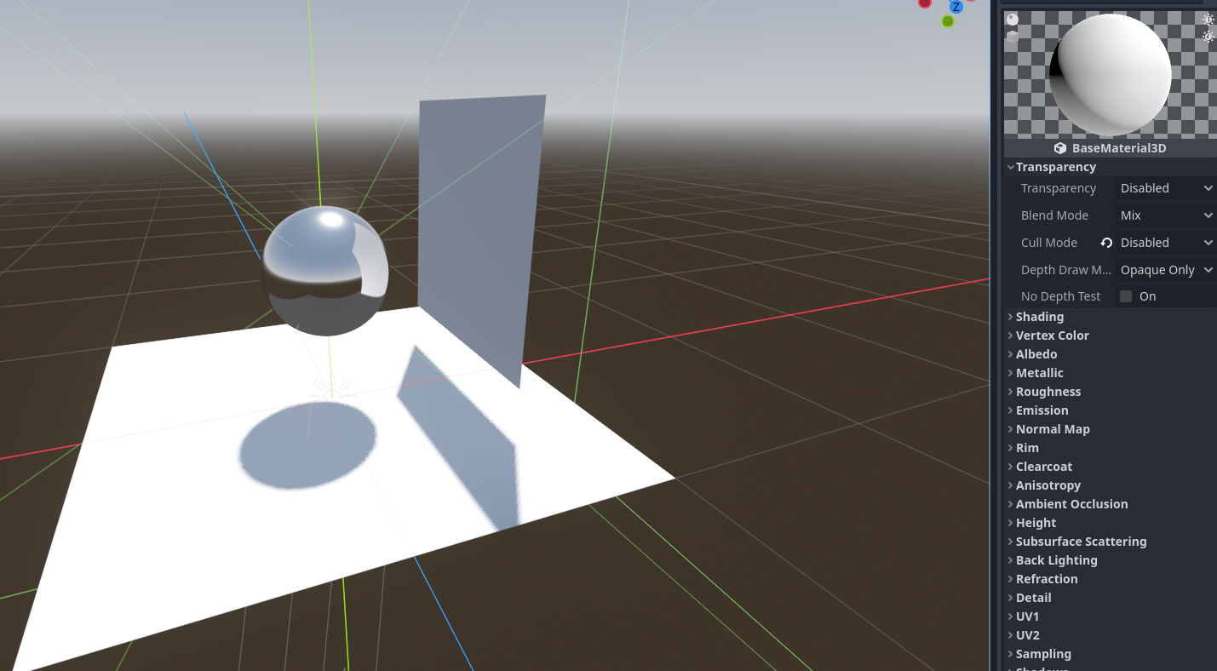Expand the Subsurface Scattering section
The width and height of the screenshot is (1217, 671).
(x=1081, y=541)
